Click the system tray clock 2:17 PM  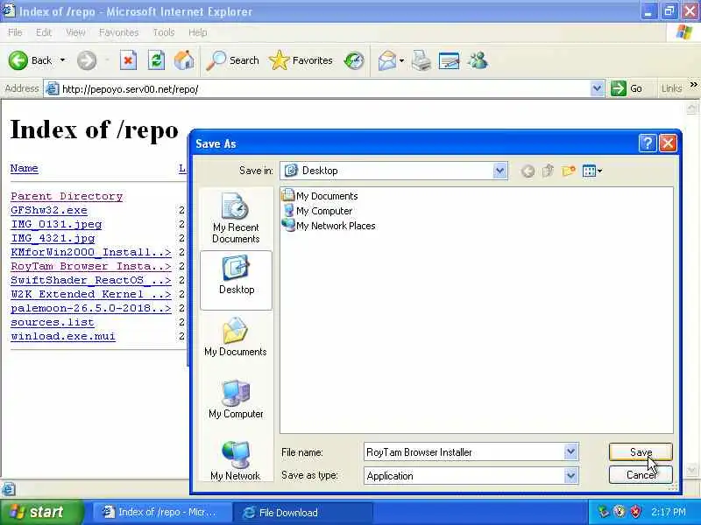(x=668, y=512)
